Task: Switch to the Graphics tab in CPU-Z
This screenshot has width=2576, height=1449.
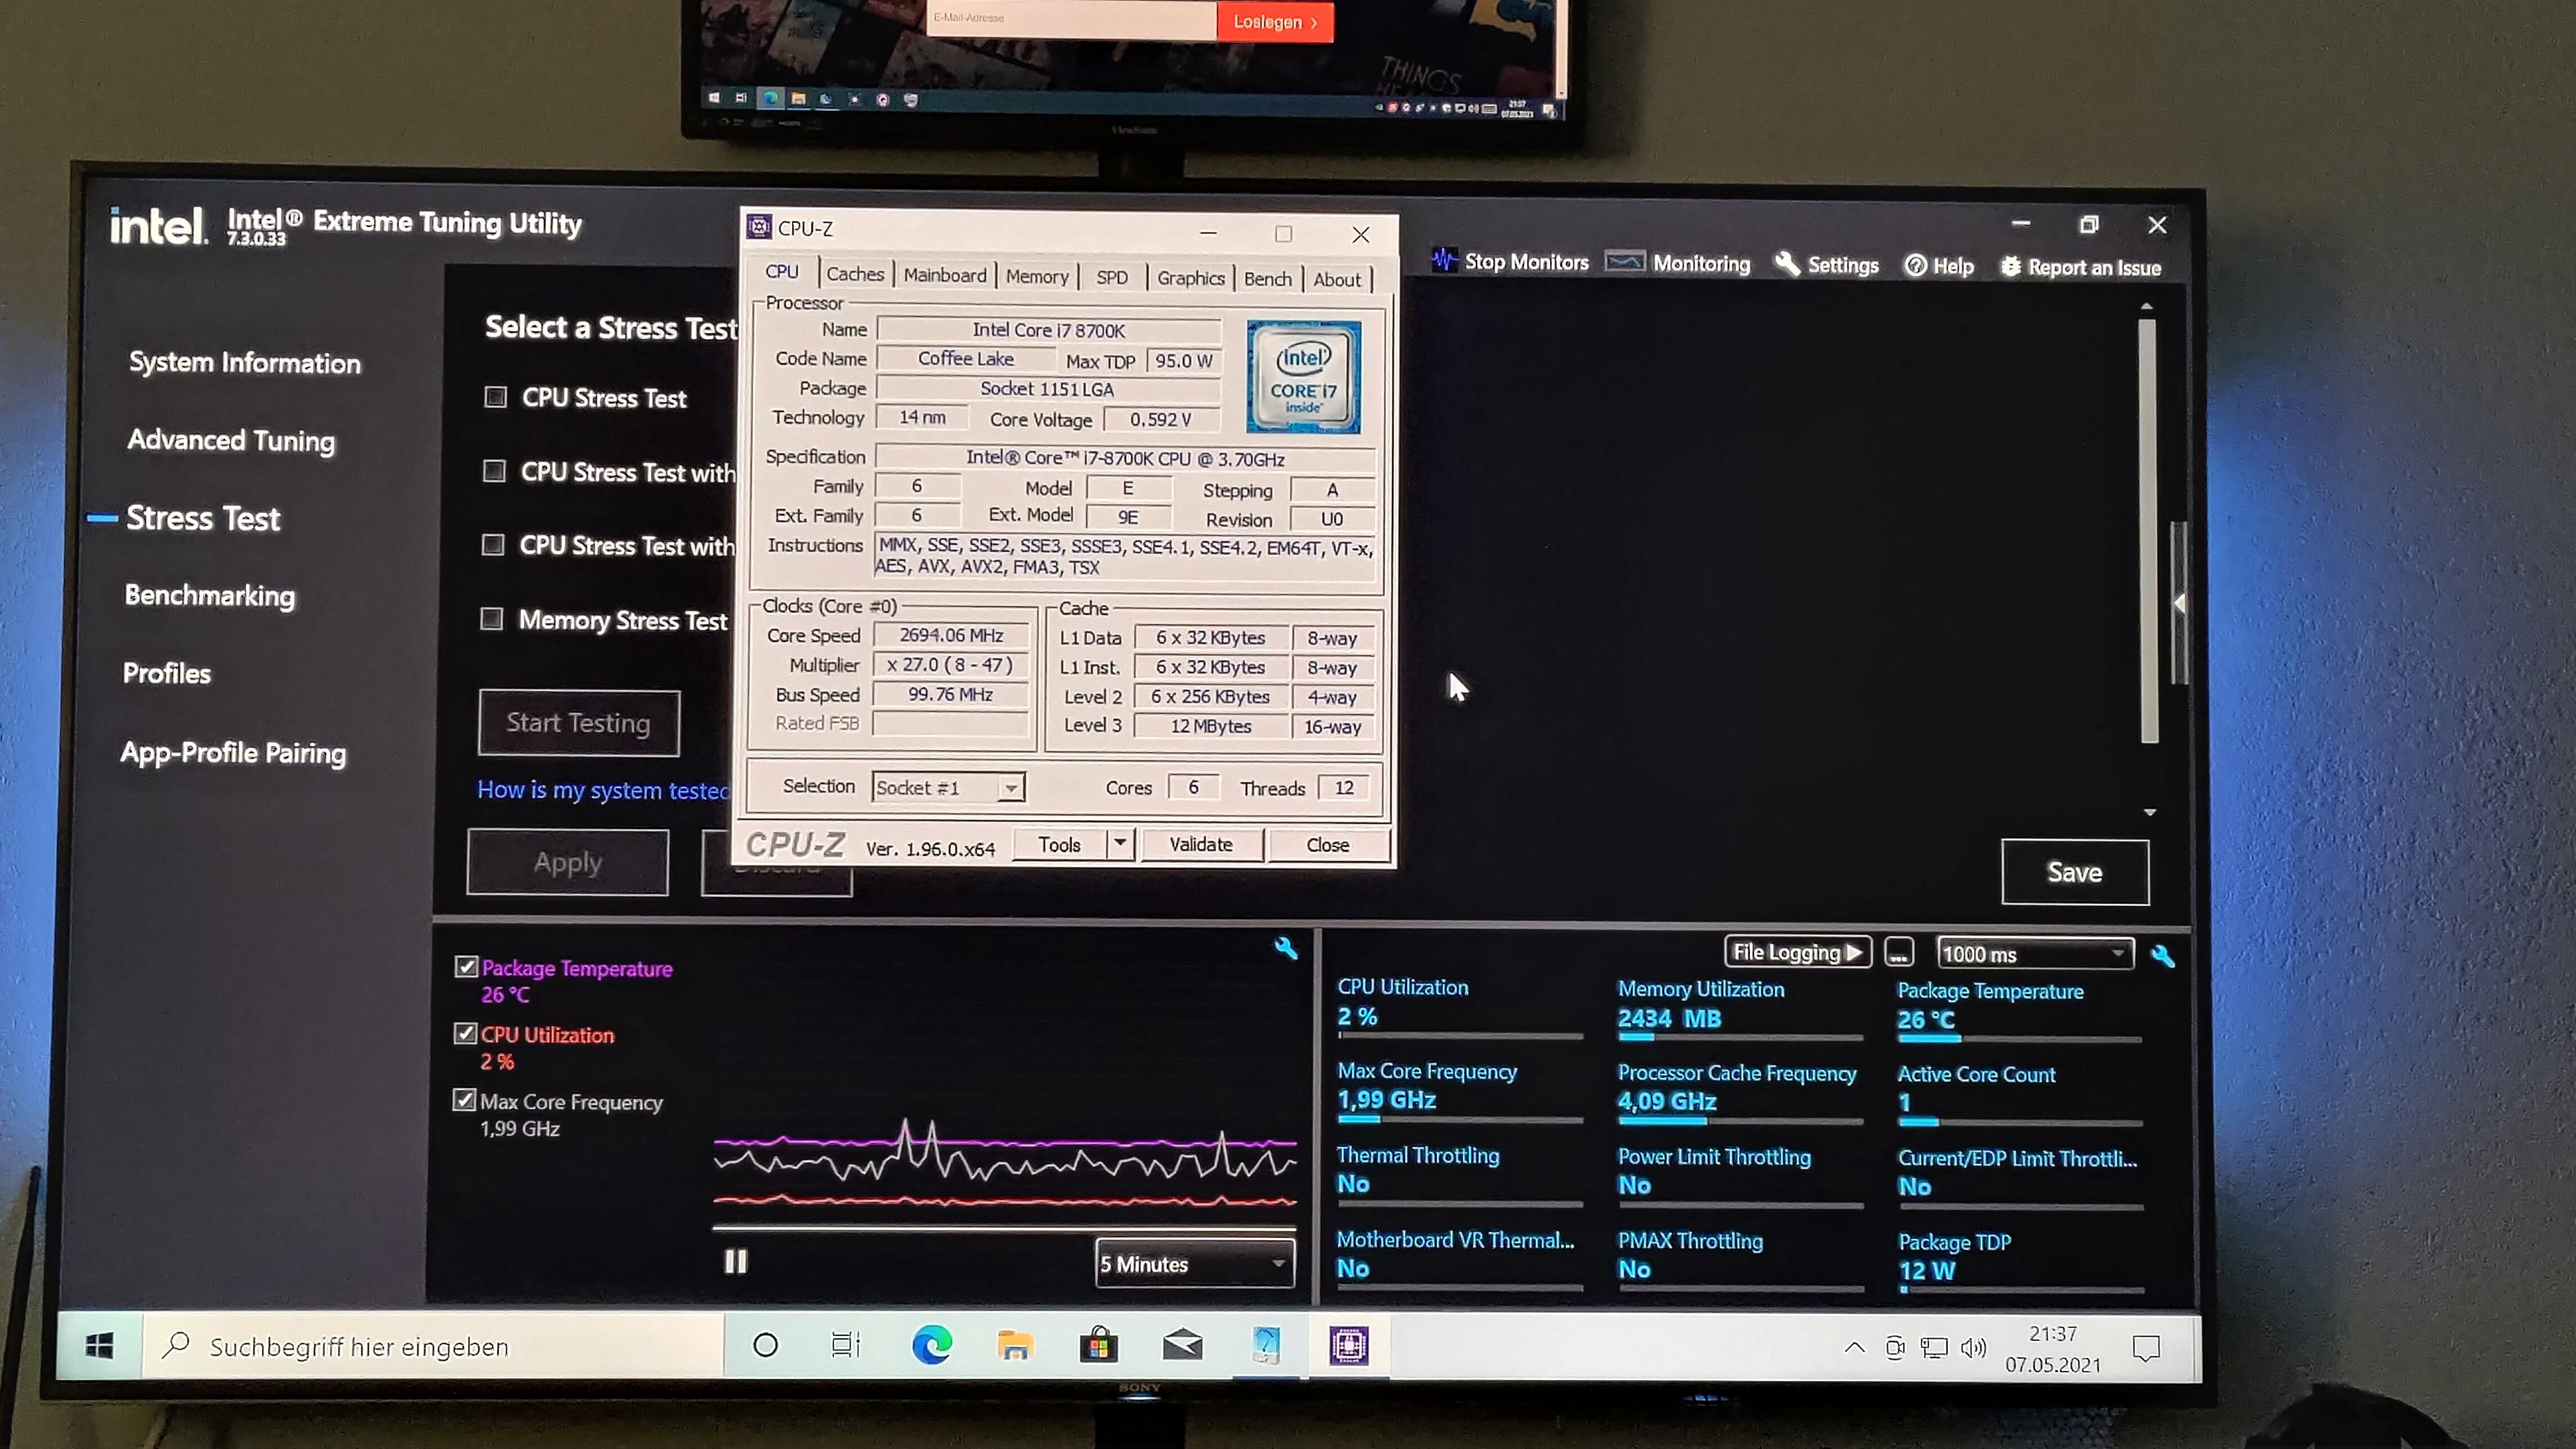Action: (1190, 279)
